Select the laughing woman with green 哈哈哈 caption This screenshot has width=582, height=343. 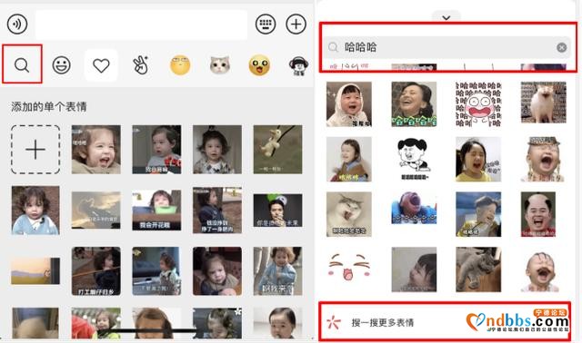[x=414, y=104]
